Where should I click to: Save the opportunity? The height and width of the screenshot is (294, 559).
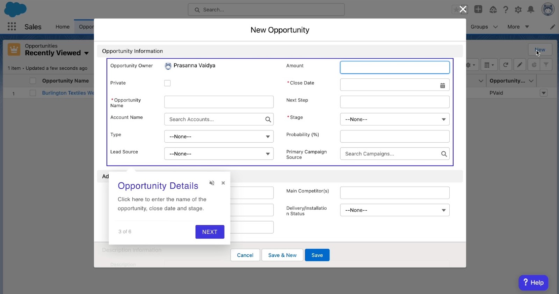tap(317, 255)
